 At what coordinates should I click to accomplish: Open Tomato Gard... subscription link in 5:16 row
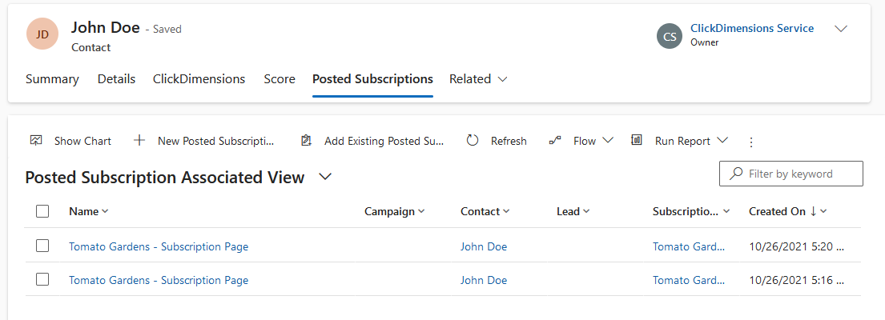click(x=689, y=280)
